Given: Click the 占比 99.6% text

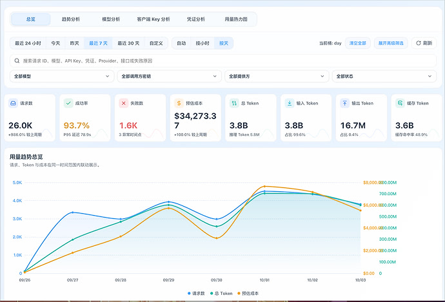Looking at the screenshot, I should 295,135.
